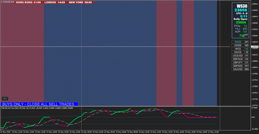Switch chart to GBPAUD symbol
The image size is (259, 134).
pyautogui.click(x=238, y=59)
